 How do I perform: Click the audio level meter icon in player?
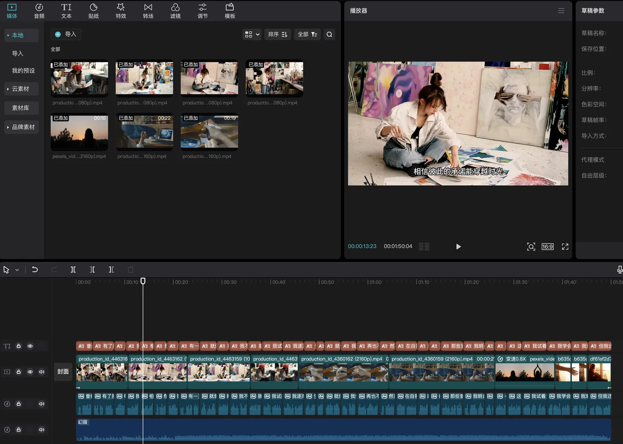click(x=424, y=246)
